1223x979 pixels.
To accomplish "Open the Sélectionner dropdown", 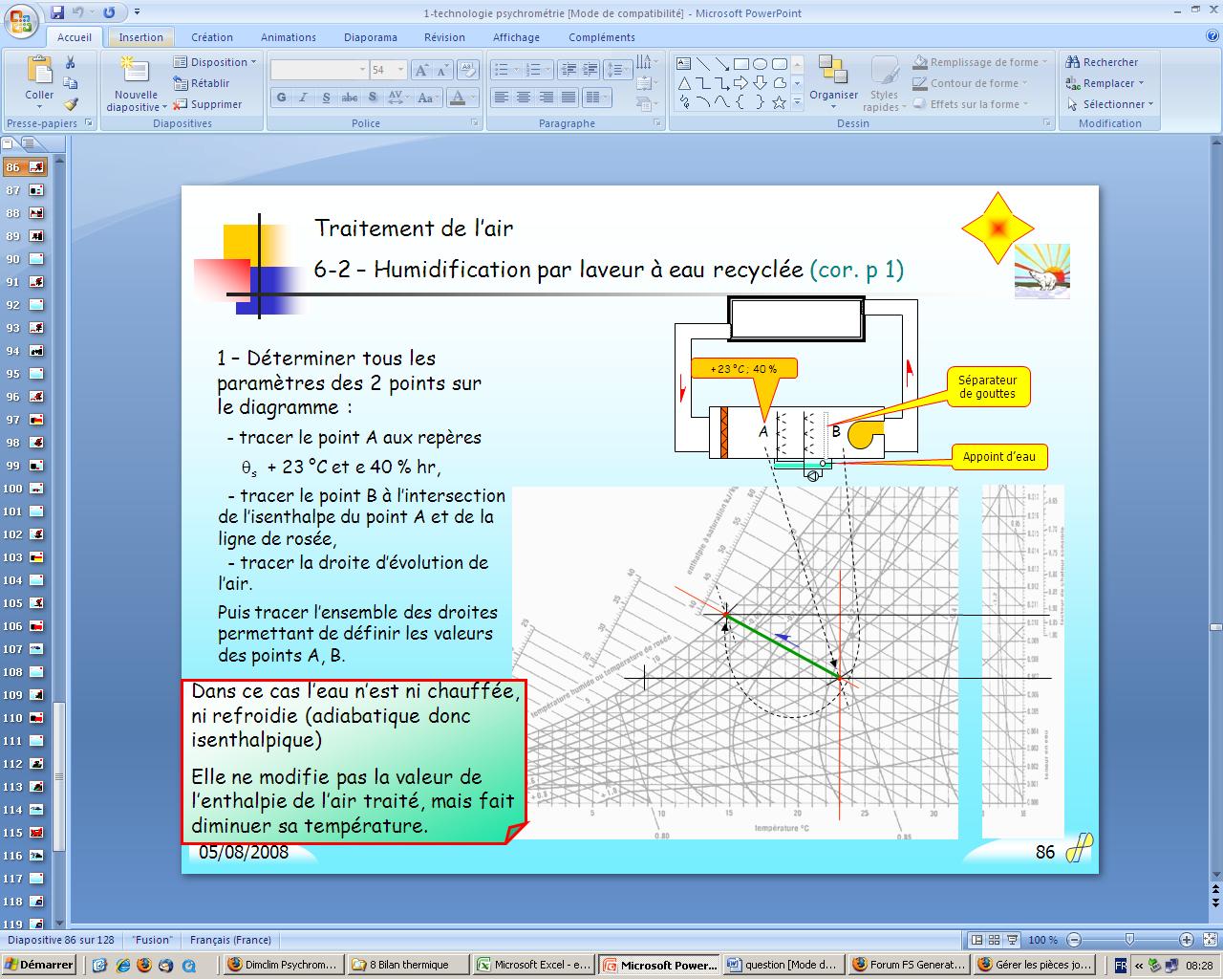I will click(x=1110, y=104).
